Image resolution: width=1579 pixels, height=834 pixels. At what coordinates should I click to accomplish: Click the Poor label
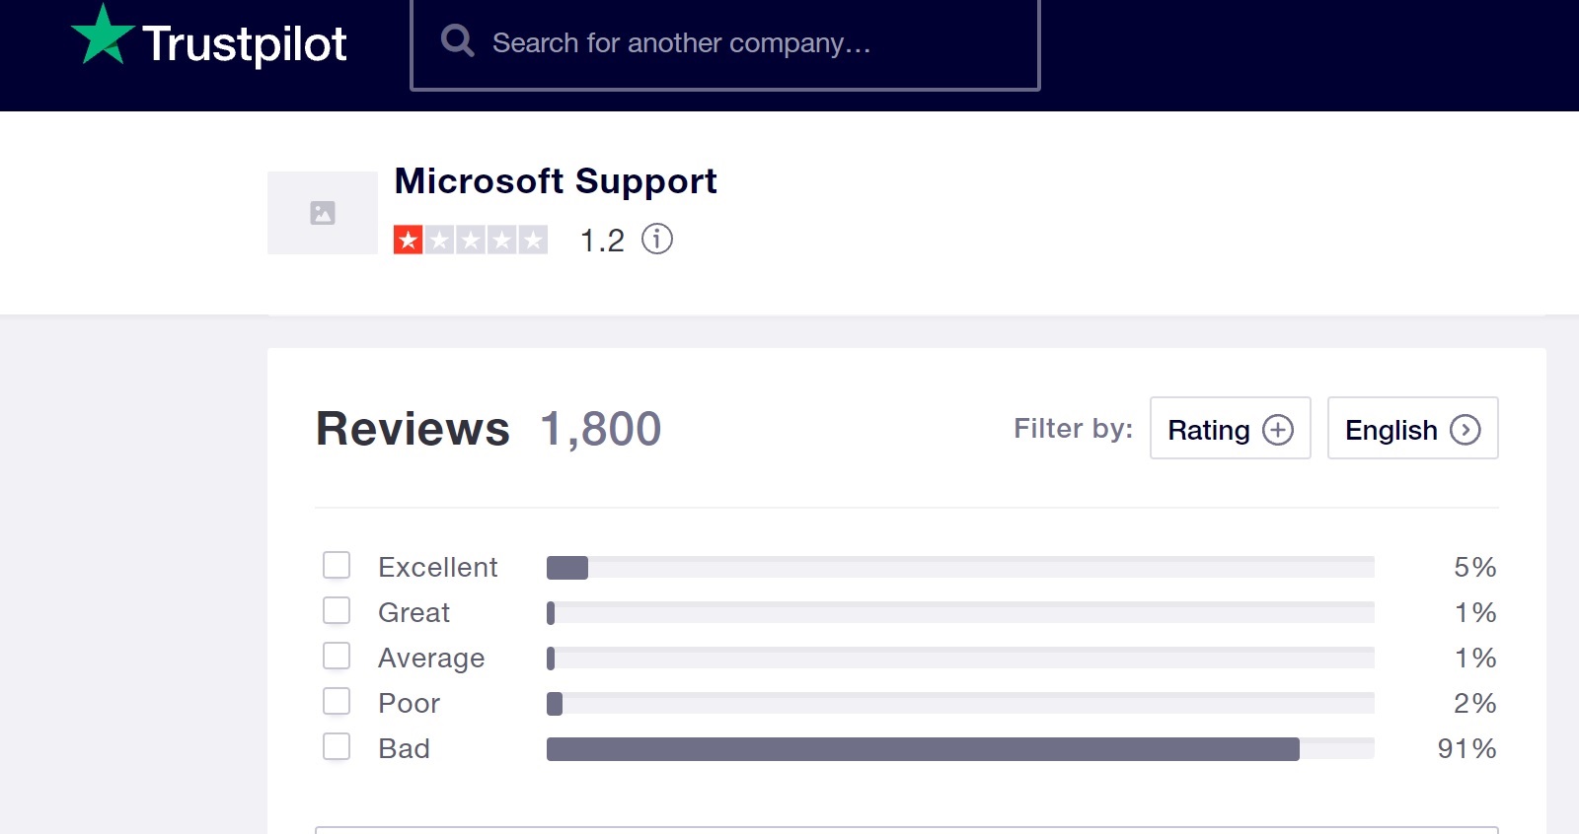point(410,703)
